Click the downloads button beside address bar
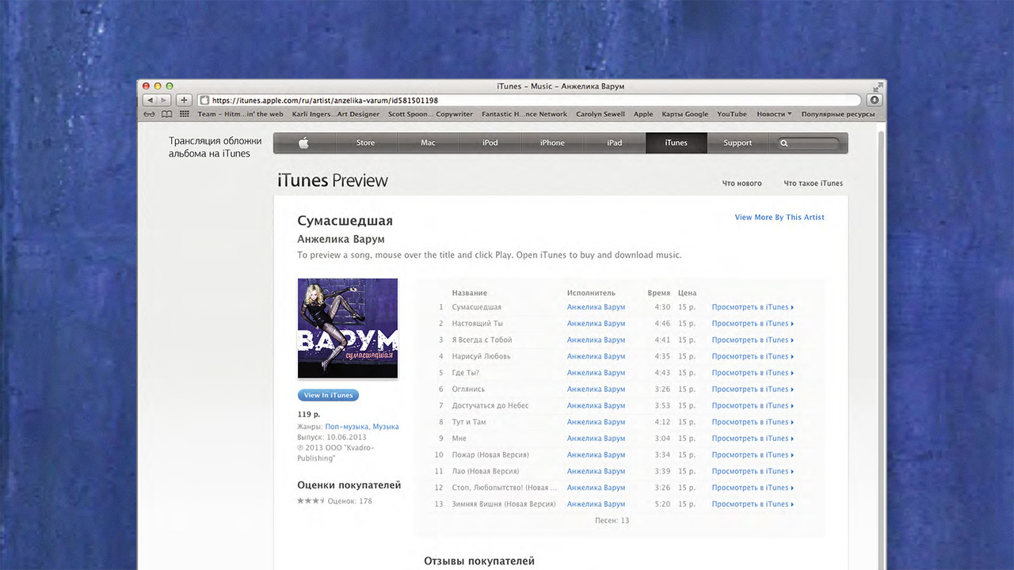Screen dimensions: 1014x570 point(874,101)
